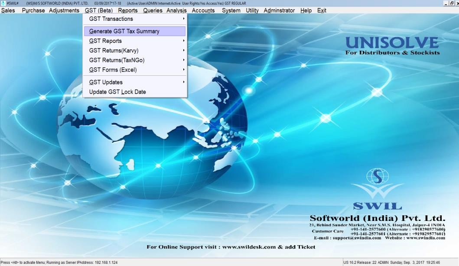Viewport: 459px width, 266px height.
Task: Click the Exit menu item
Action: pyautogui.click(x=322, y=10)
